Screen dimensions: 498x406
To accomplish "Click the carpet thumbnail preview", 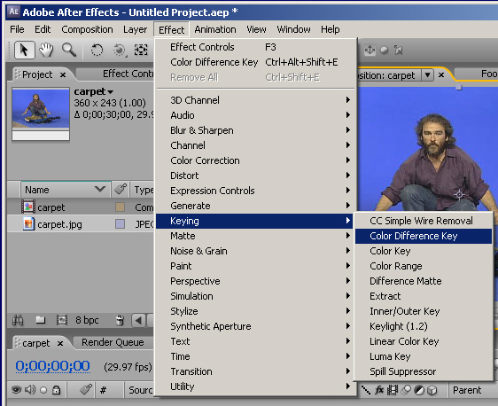I will (x=41, y=109).
